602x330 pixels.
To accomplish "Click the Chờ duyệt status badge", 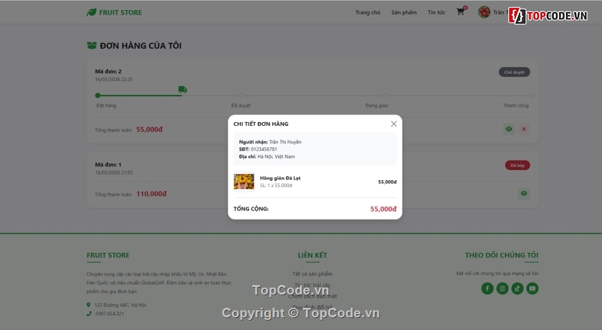I will (514, 72).
